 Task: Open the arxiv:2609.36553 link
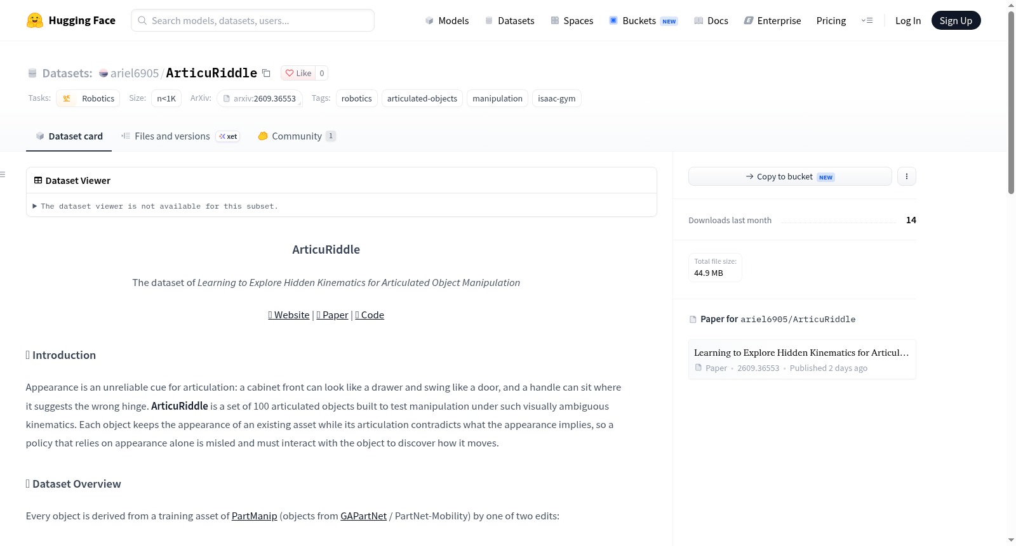(260, 98)
